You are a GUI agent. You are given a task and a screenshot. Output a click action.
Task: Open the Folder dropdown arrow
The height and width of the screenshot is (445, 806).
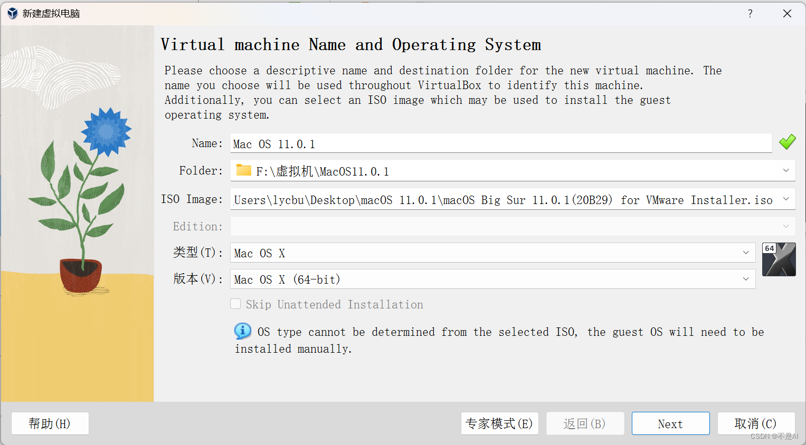786,170
